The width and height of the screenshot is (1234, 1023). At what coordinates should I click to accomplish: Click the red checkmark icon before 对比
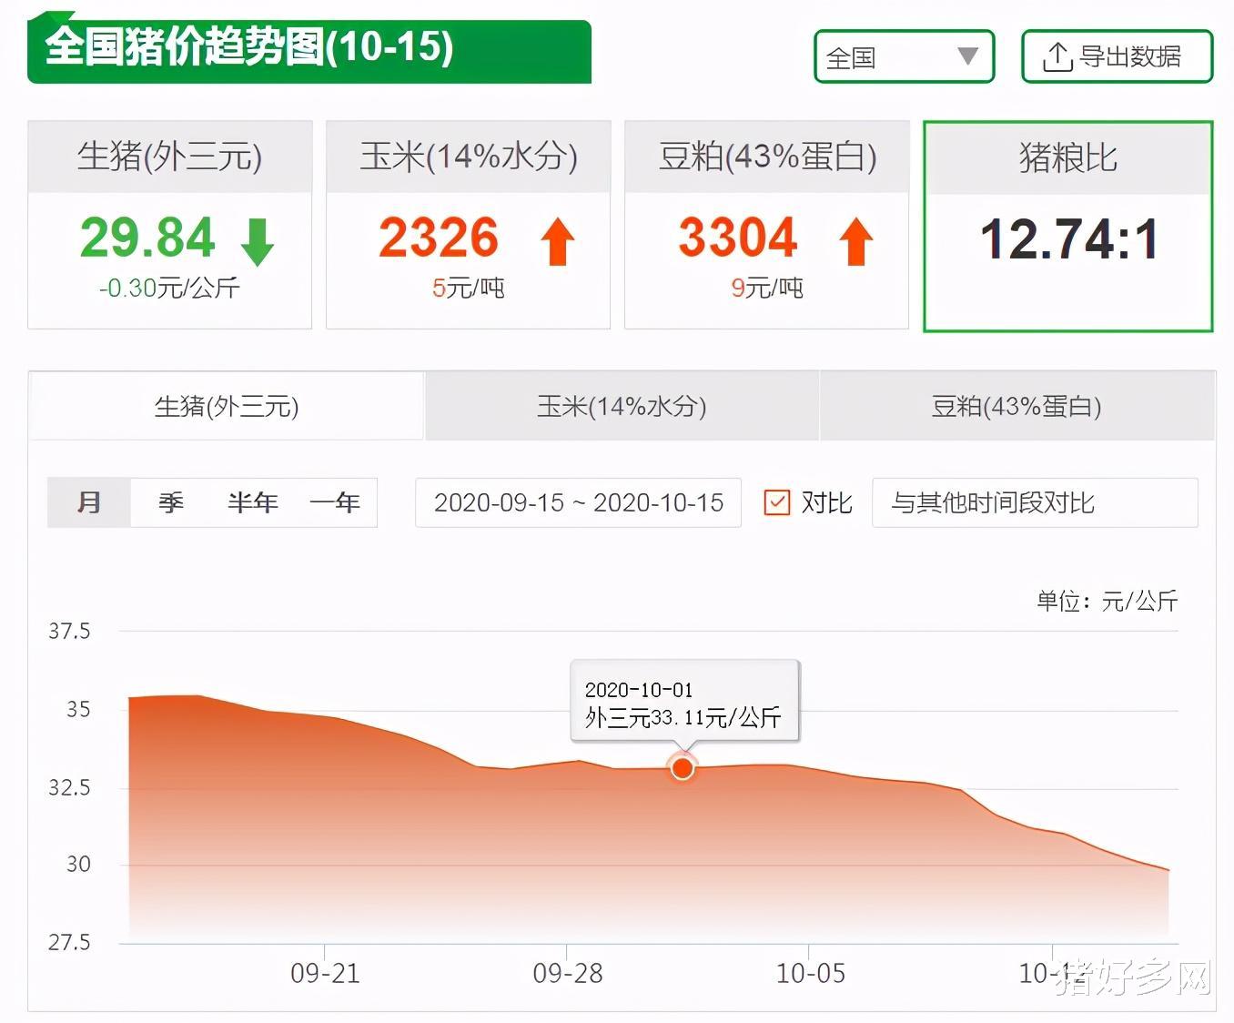(778, 501)
